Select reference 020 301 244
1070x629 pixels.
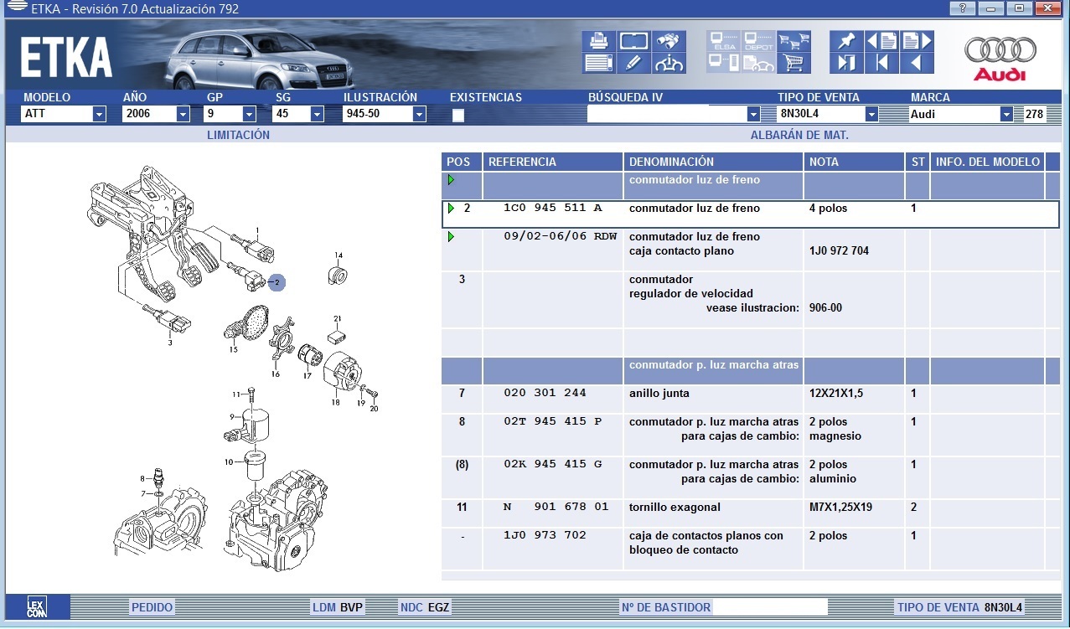[545, 393]
